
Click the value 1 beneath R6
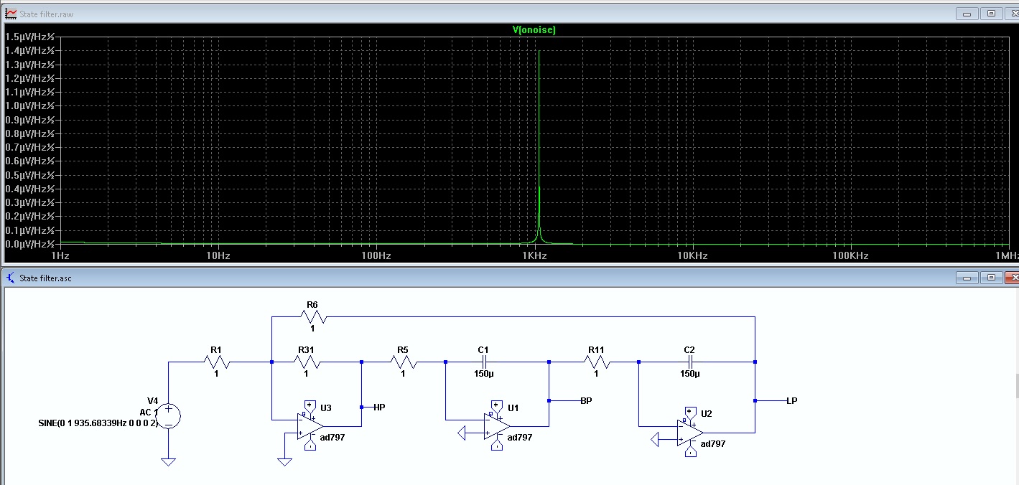312,328
